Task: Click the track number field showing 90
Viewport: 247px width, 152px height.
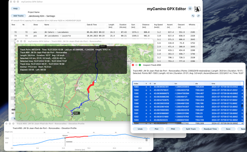Action: pos(13,113)
